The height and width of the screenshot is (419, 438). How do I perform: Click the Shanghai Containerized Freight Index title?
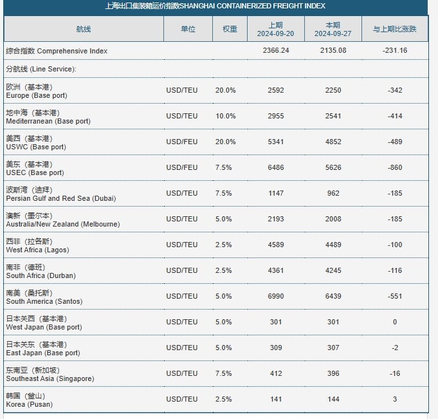coord(215,6)
